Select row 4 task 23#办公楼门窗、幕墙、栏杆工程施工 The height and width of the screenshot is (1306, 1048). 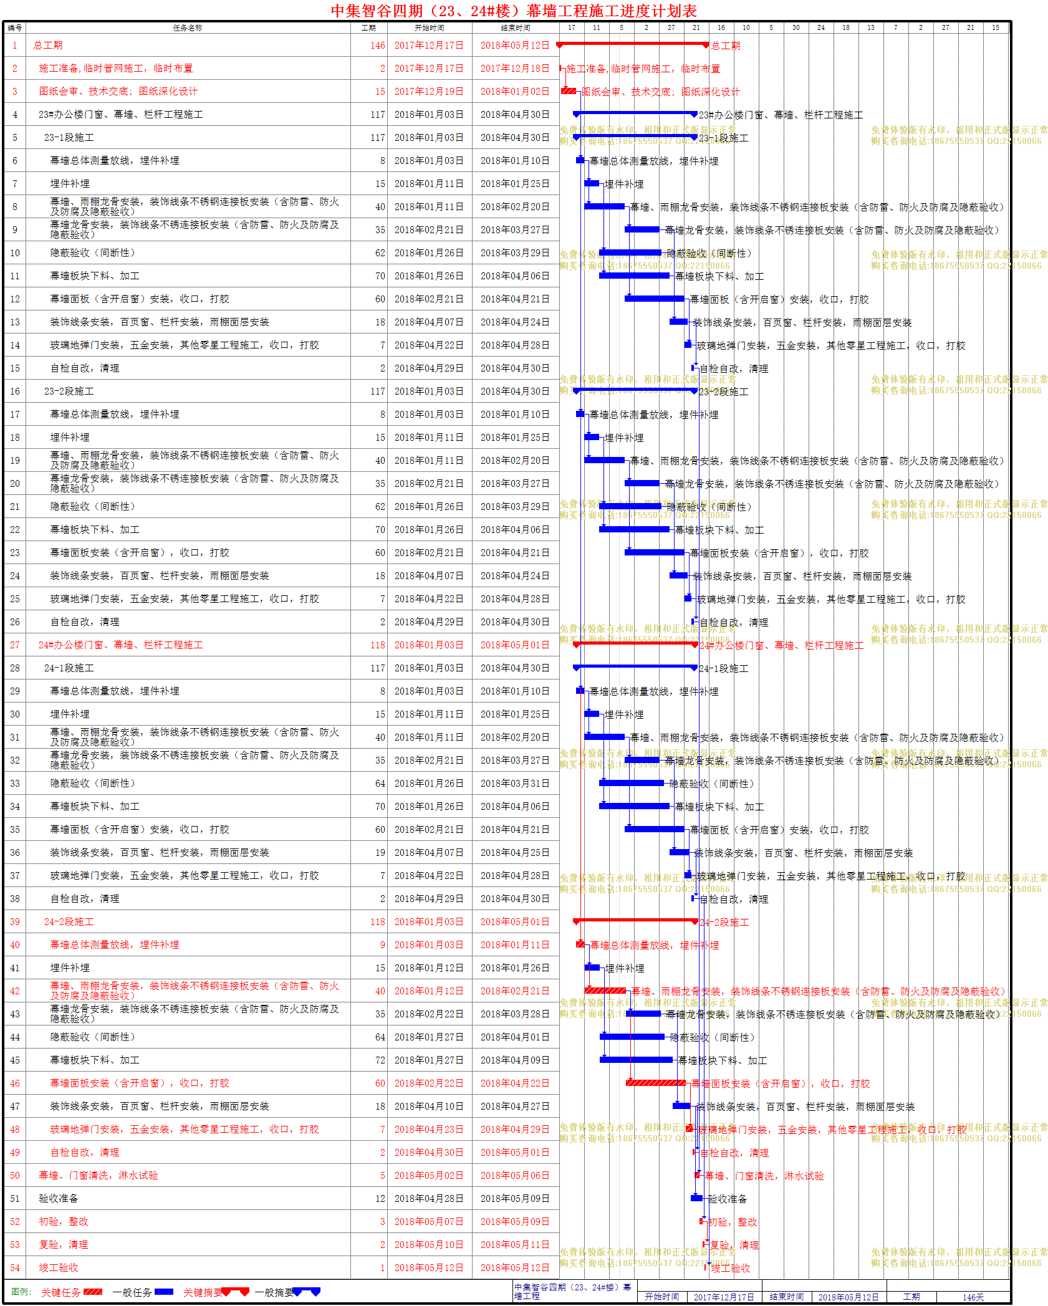pyautogui.click(x=120, y=114)
